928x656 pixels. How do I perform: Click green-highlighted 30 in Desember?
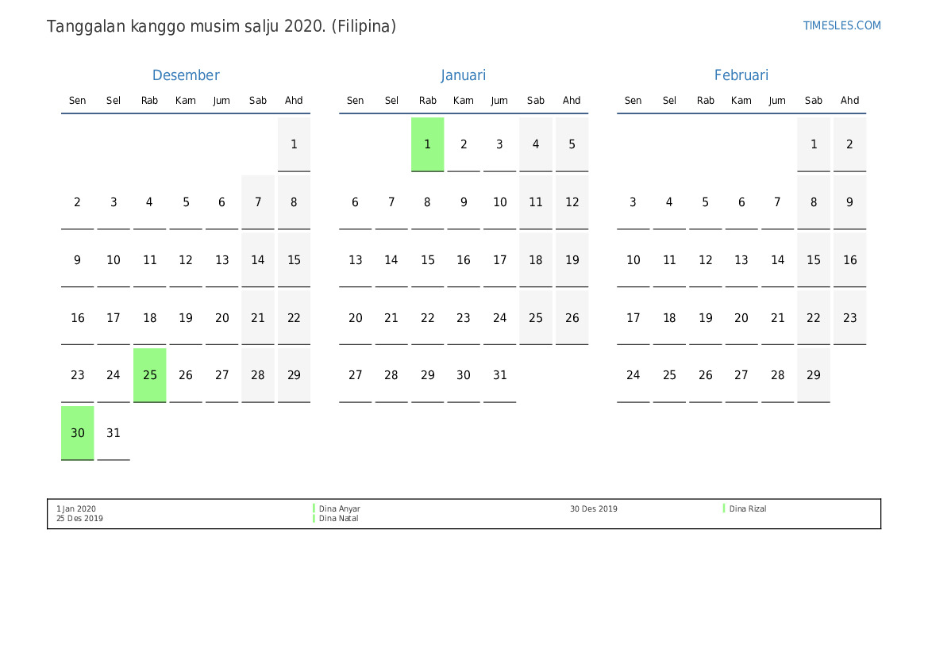78,433
